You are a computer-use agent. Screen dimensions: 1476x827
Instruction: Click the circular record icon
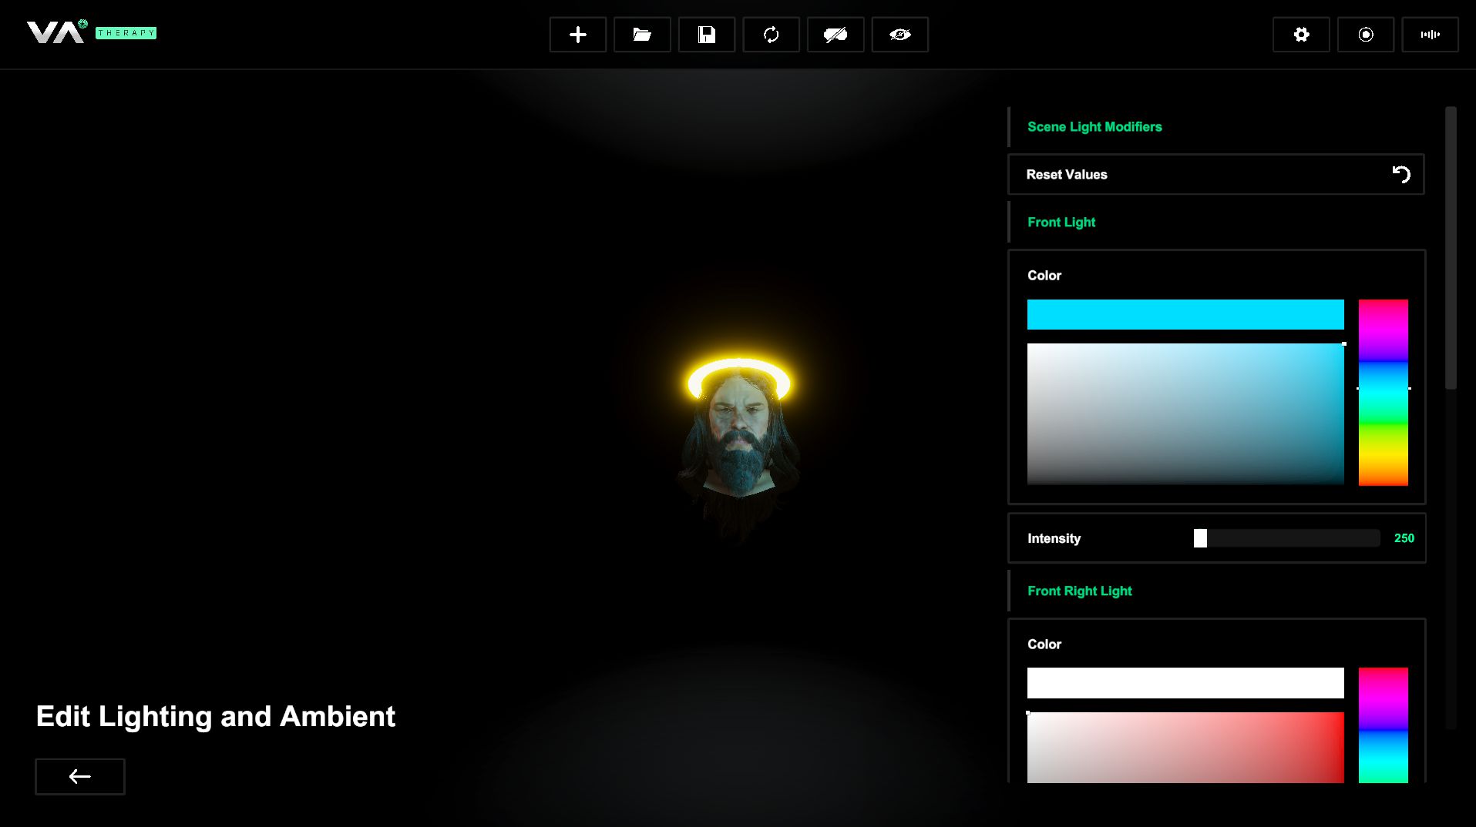click(1365, 35)
